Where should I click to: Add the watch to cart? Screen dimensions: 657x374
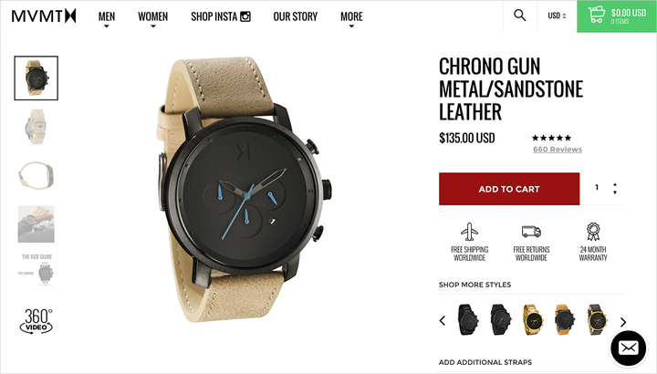509,189
